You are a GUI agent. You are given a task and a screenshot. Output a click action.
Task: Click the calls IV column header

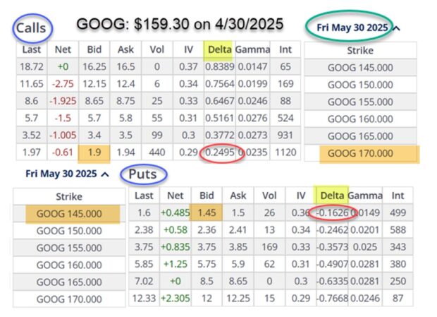[x=185, y=49]
